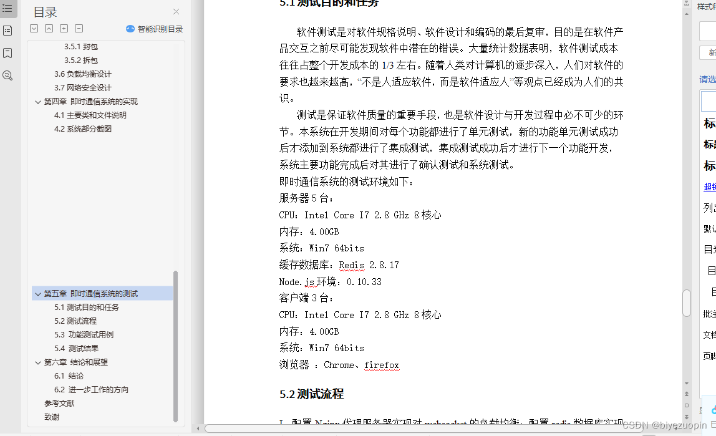Image resolution: width=716 pixels, height=436 pixels.
Task: Click the next page double-arrow button
Action: click(686, 417)
